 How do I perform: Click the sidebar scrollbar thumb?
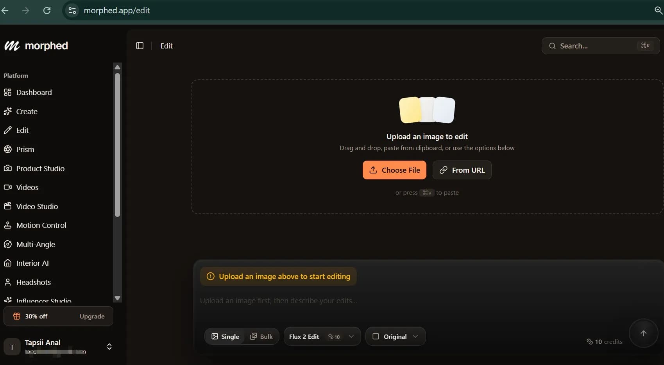pyautogui.click(x=117, y=145)
